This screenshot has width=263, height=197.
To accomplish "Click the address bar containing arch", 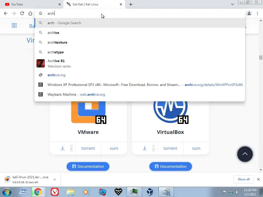I will [x=140, y=13].
